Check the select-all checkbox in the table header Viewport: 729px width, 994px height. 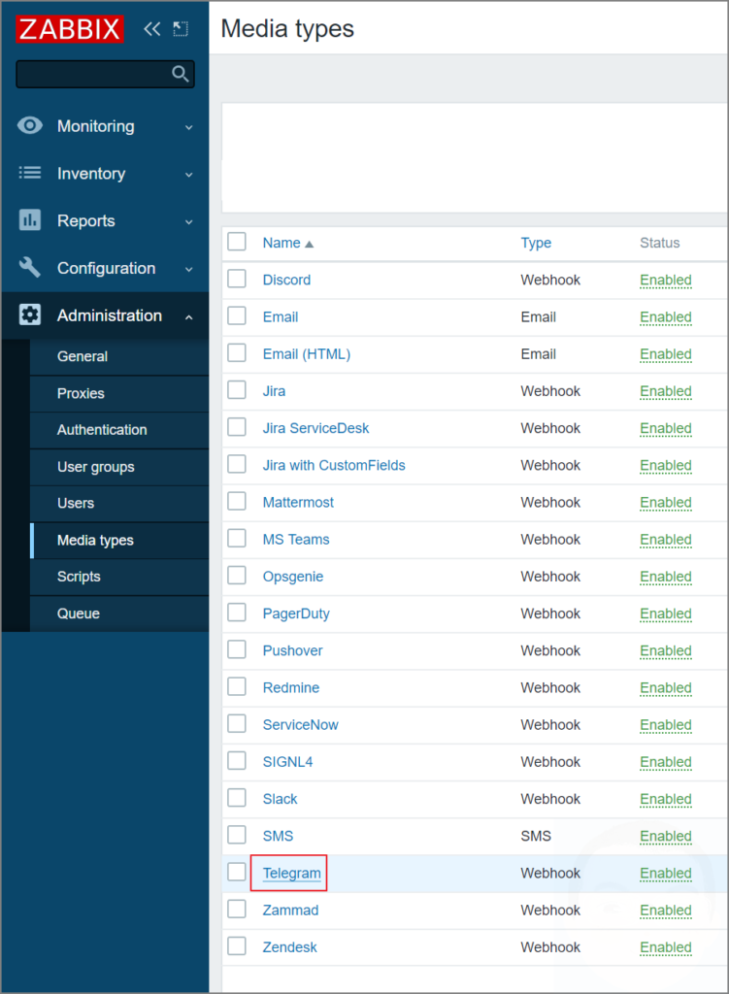[236, 243]
